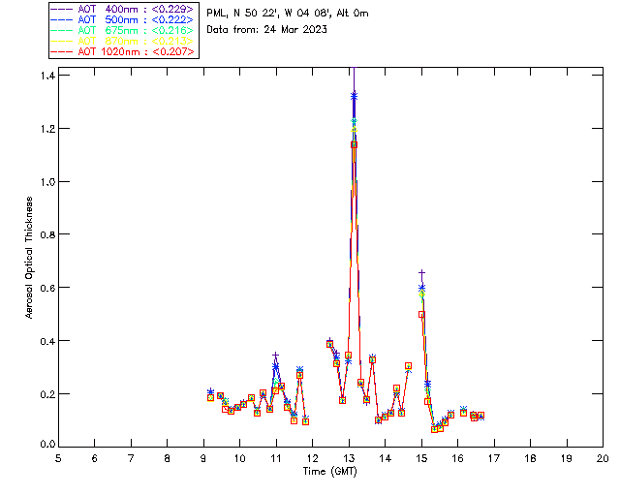Click the 20 hour x-axis label
Viewport: 620px width, 496px height.
point(603,458)
